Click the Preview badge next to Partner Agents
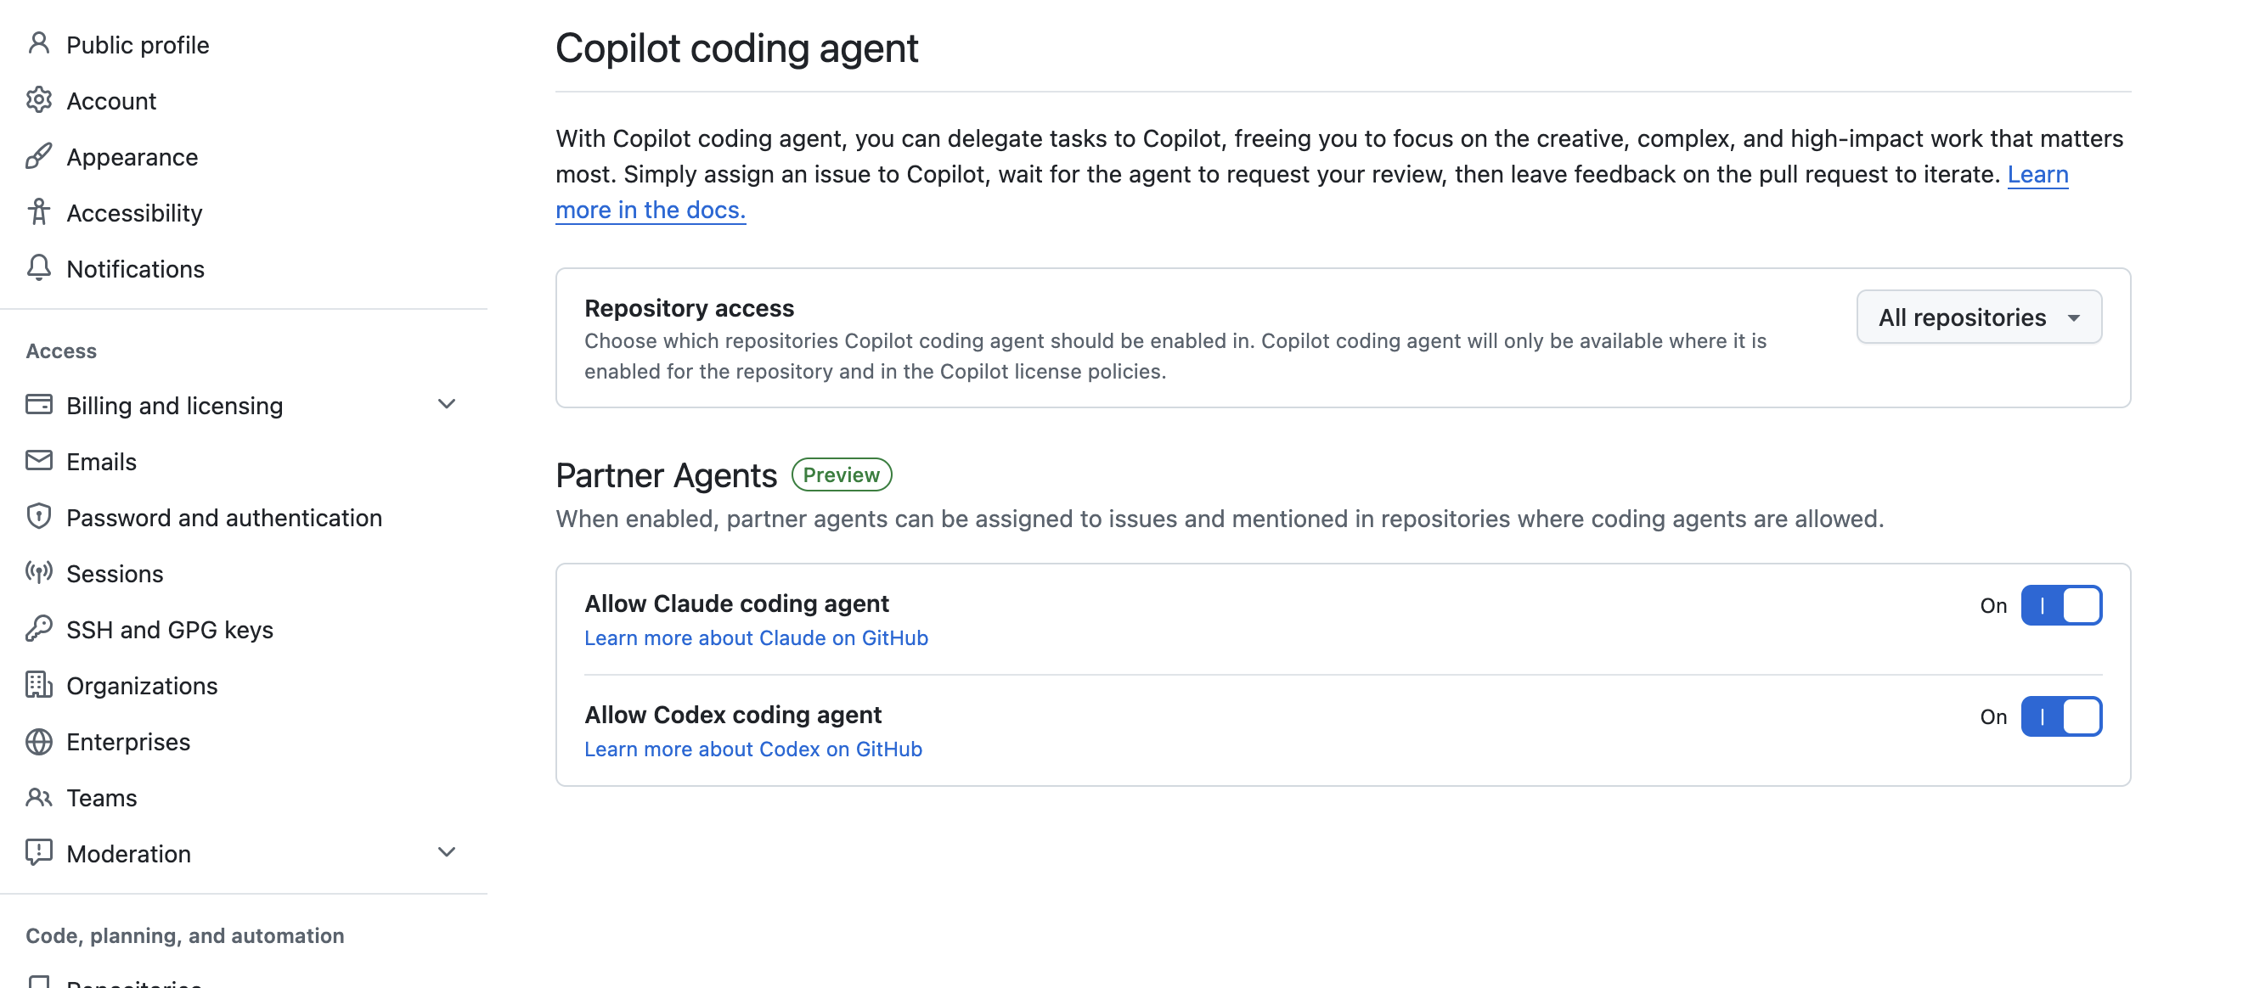 pos(841,474)
